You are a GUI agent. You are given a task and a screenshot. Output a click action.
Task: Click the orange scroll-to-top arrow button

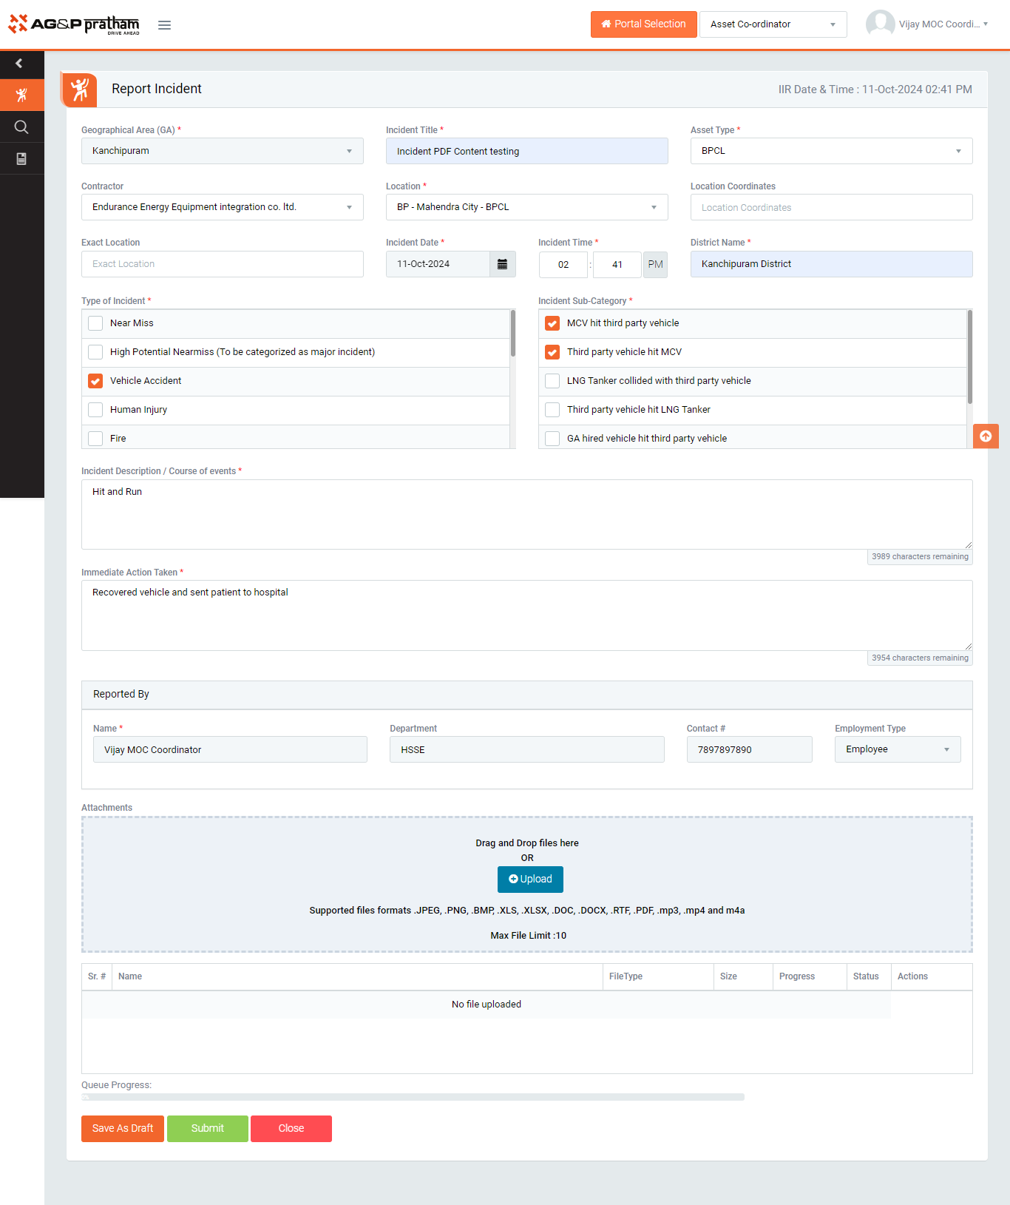pyautogui.click(x=985, y=436)
